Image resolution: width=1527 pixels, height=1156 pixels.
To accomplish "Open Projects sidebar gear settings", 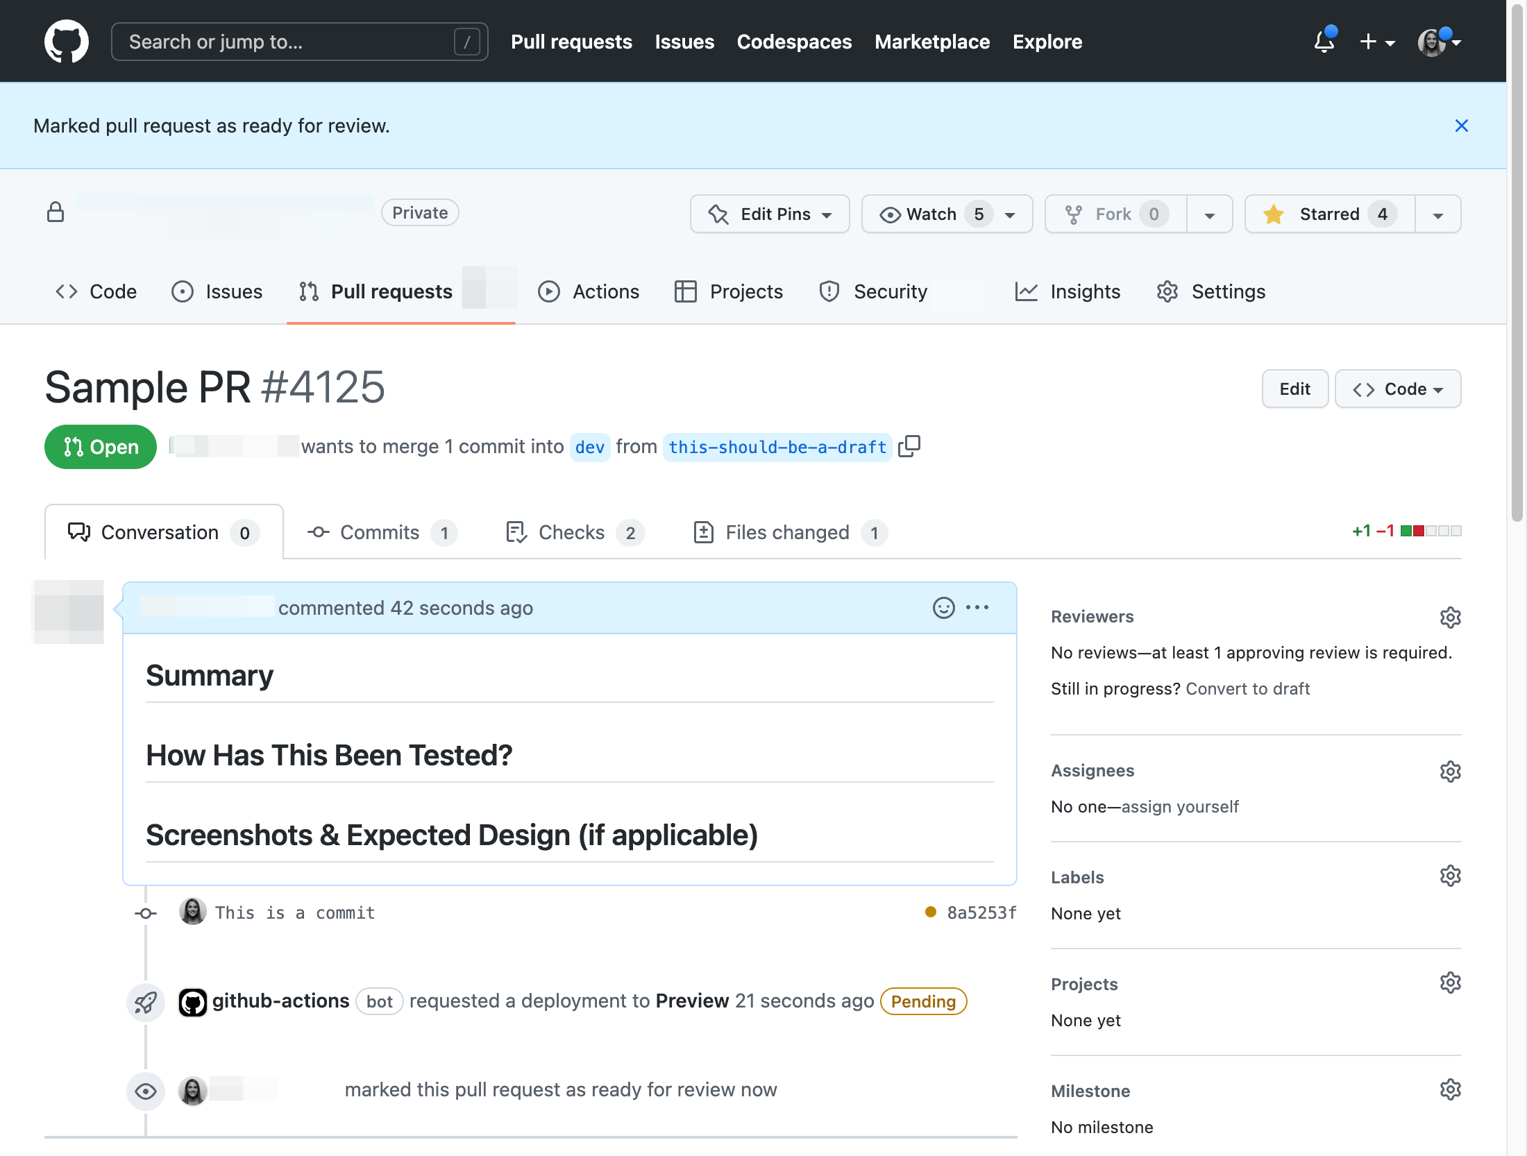I will 1450,983.
